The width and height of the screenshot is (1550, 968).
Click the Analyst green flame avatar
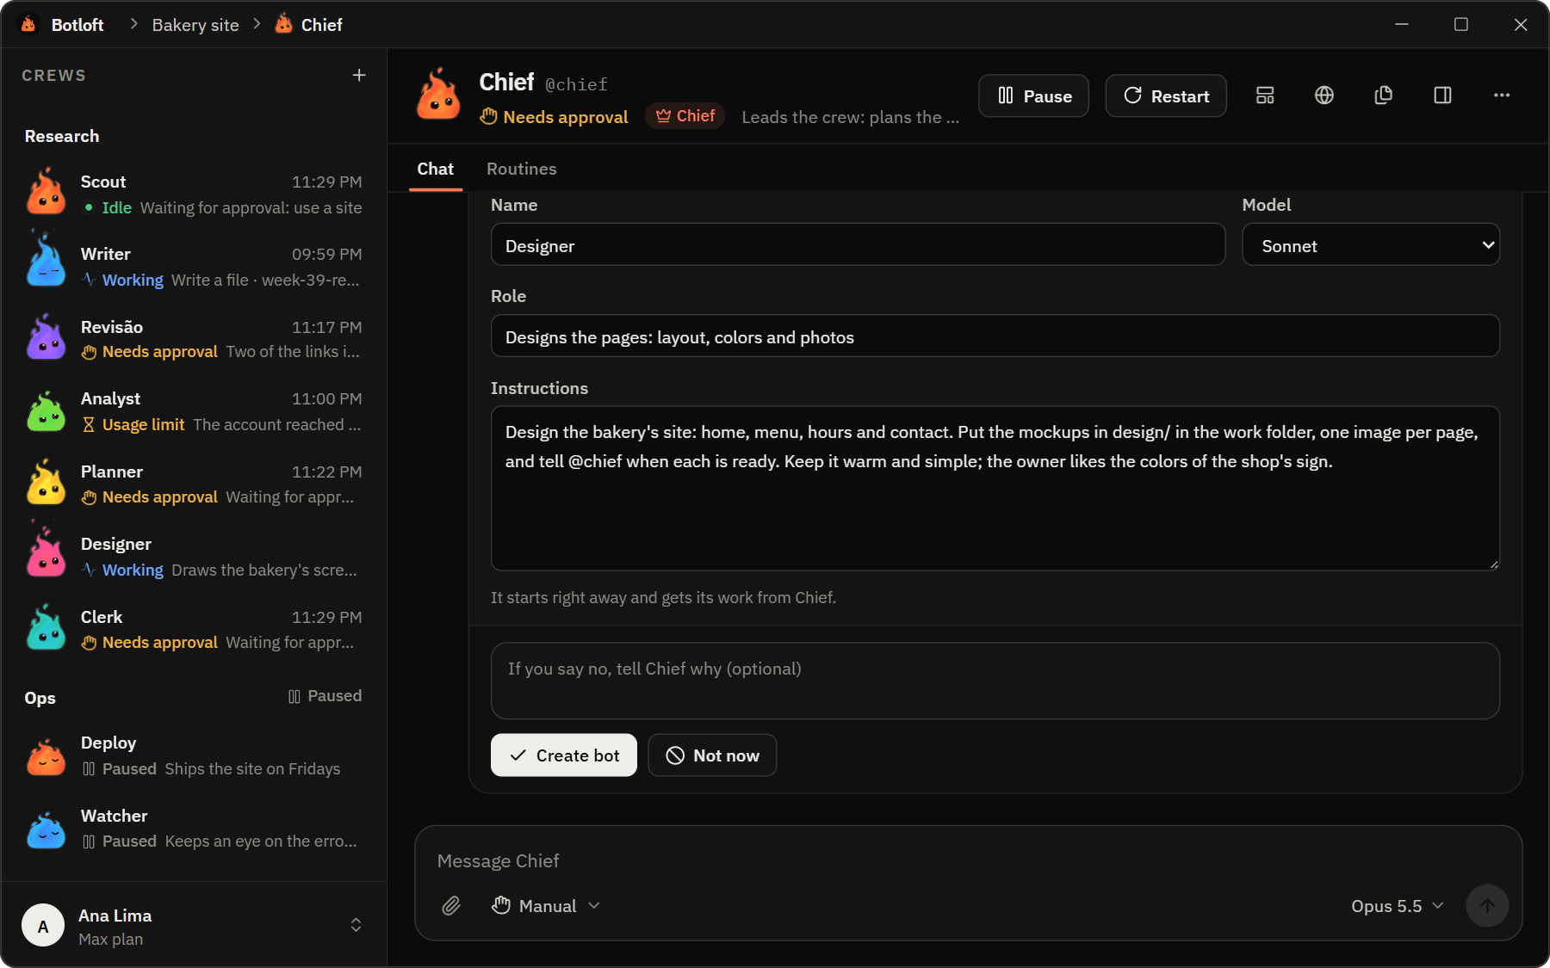[x=46, y=410]
